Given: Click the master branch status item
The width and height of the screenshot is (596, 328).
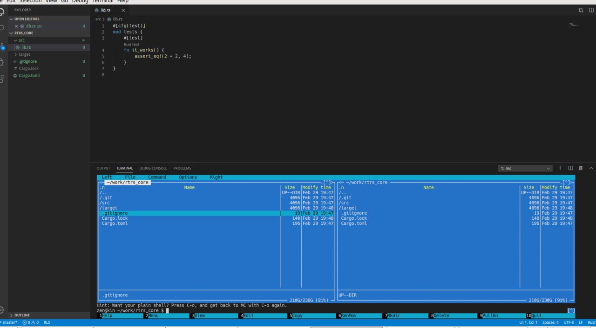Looking at the screenshot, I should pyautogui.click(x=9, y=322).
